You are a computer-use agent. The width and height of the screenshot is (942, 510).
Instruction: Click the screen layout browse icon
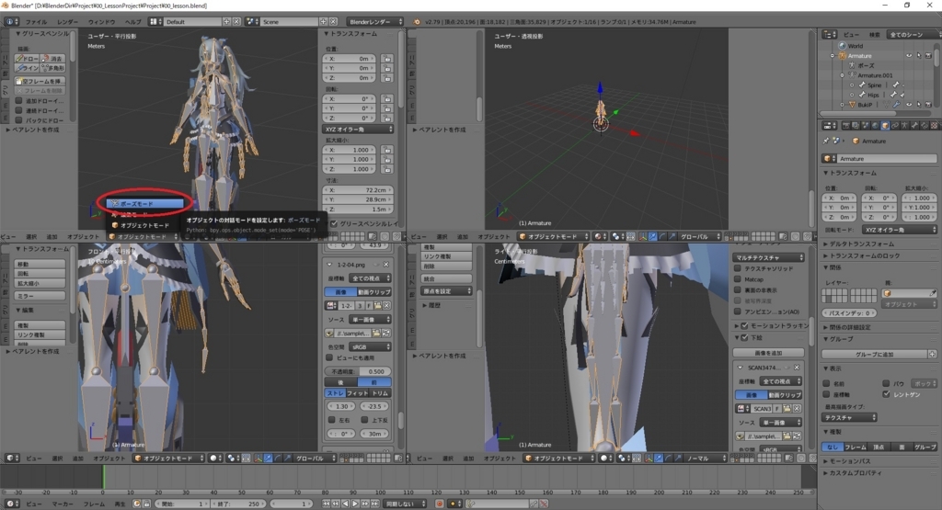pyautogui.click(x=155, y=22)
